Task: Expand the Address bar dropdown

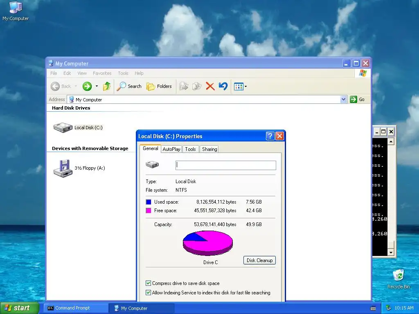Action: 343,99
